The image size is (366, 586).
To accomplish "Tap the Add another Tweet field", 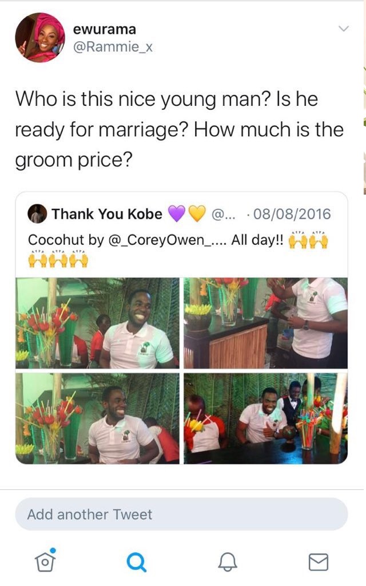I will (181, 514).
